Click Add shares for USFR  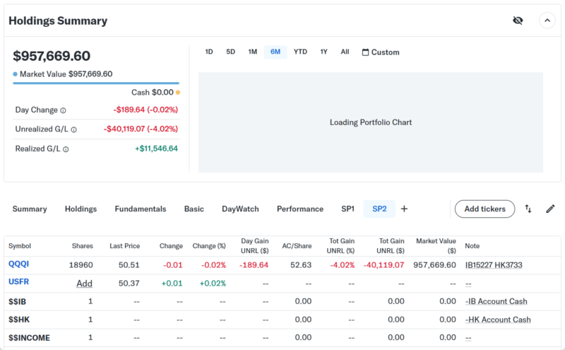[85, 283]
